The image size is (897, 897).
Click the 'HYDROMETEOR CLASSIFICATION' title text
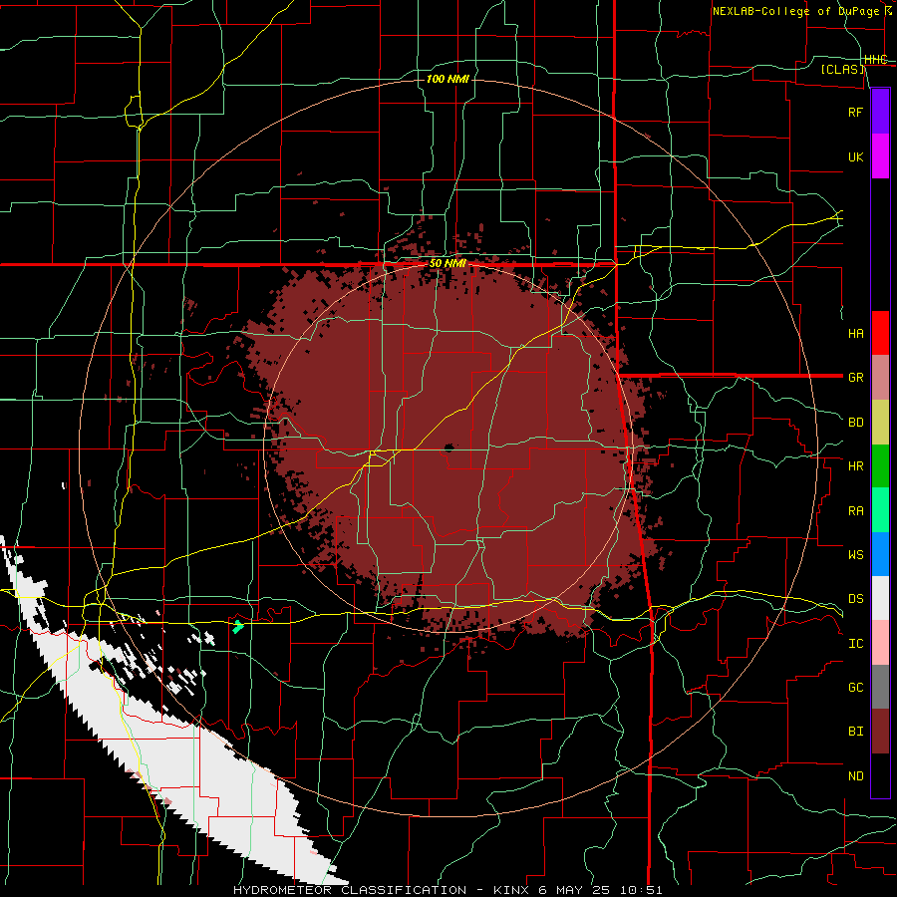tap(350, 890)
